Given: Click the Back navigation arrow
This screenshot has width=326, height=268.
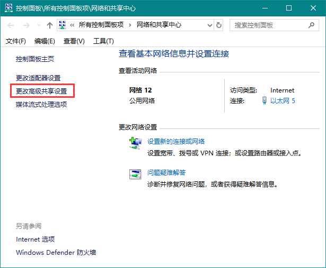Looking at the screenshot, I should (x=11, y=25).
